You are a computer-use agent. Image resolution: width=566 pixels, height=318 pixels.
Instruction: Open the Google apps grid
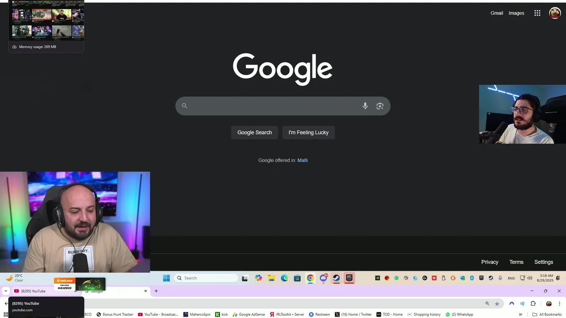coord(537,13)
